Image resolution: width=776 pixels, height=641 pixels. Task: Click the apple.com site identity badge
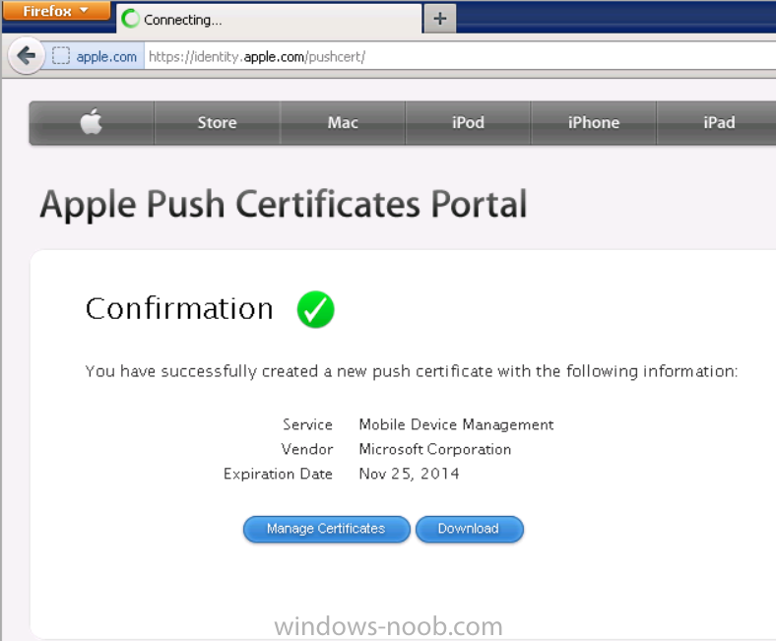tap(95, 57)
